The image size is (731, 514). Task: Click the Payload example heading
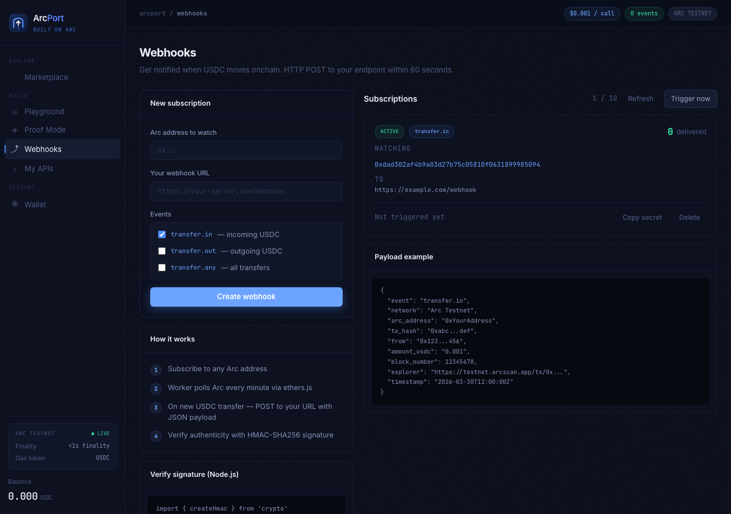tap(404, 257)
